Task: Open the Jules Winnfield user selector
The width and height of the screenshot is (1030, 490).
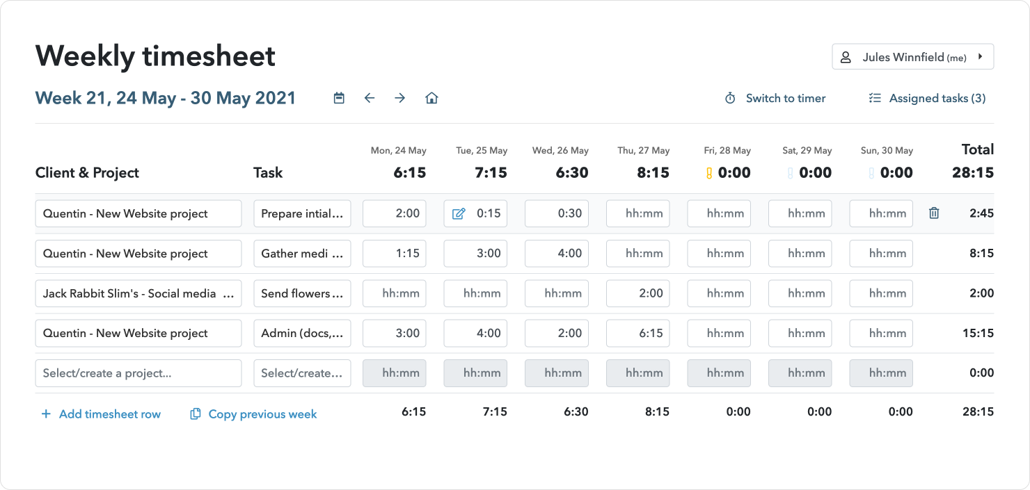Action: coord(912,56)
